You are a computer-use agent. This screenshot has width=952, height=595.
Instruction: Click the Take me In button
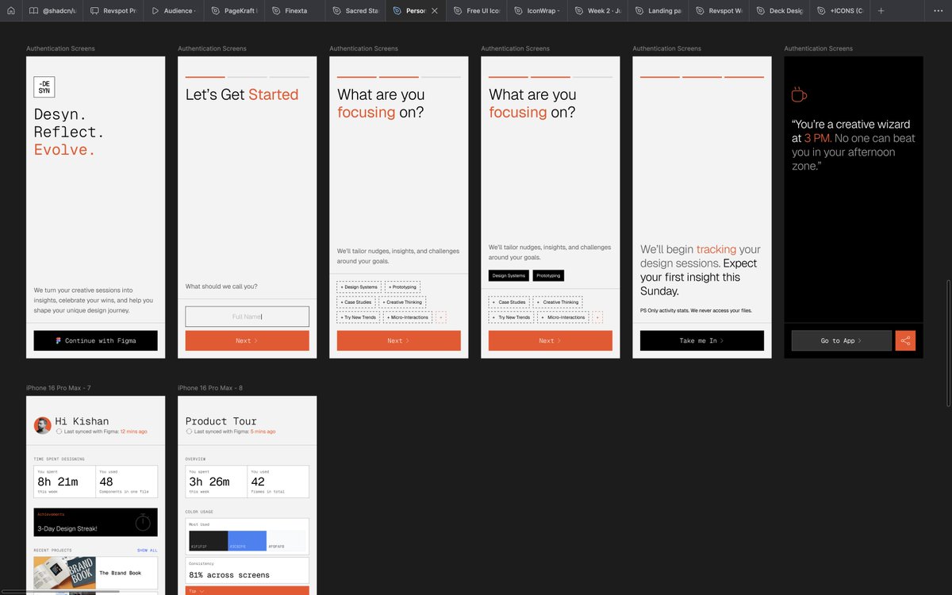coord(701,340)
